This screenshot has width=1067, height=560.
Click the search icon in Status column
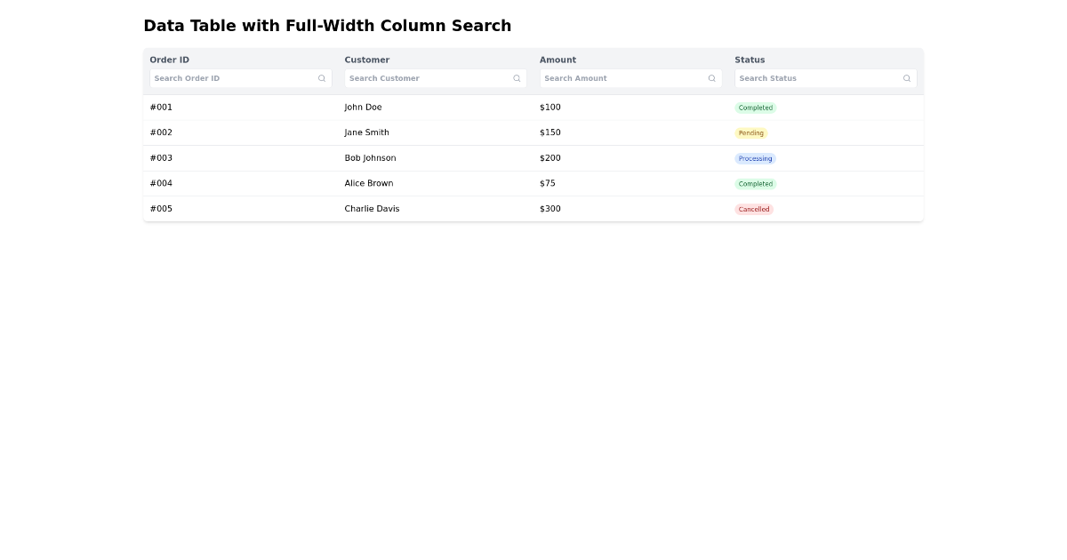pos(906,78)
